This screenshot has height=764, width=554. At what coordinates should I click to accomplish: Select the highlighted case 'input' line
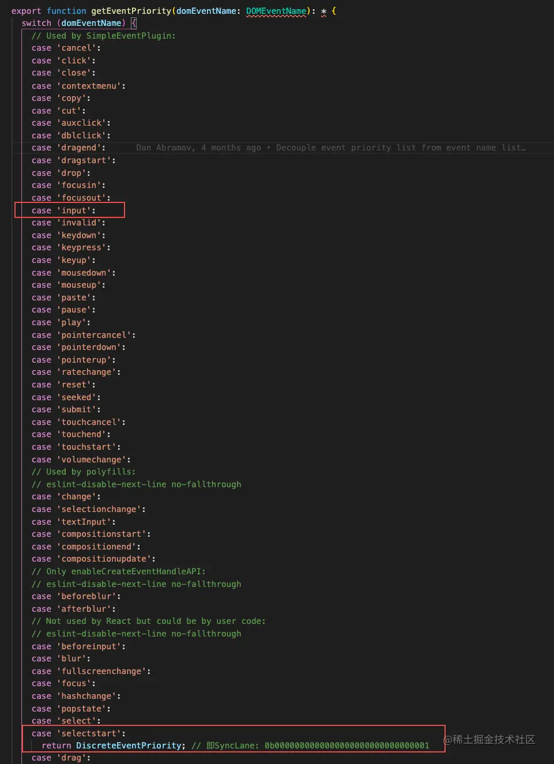coord(70,210)
